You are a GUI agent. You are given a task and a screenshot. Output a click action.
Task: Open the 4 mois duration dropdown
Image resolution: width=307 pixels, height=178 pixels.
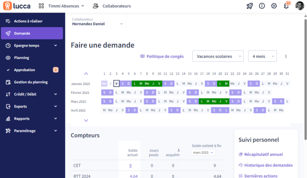(262, 56)
